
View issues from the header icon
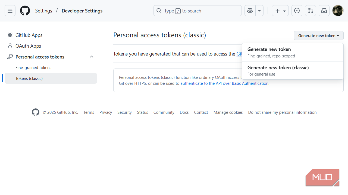(297, 11)
